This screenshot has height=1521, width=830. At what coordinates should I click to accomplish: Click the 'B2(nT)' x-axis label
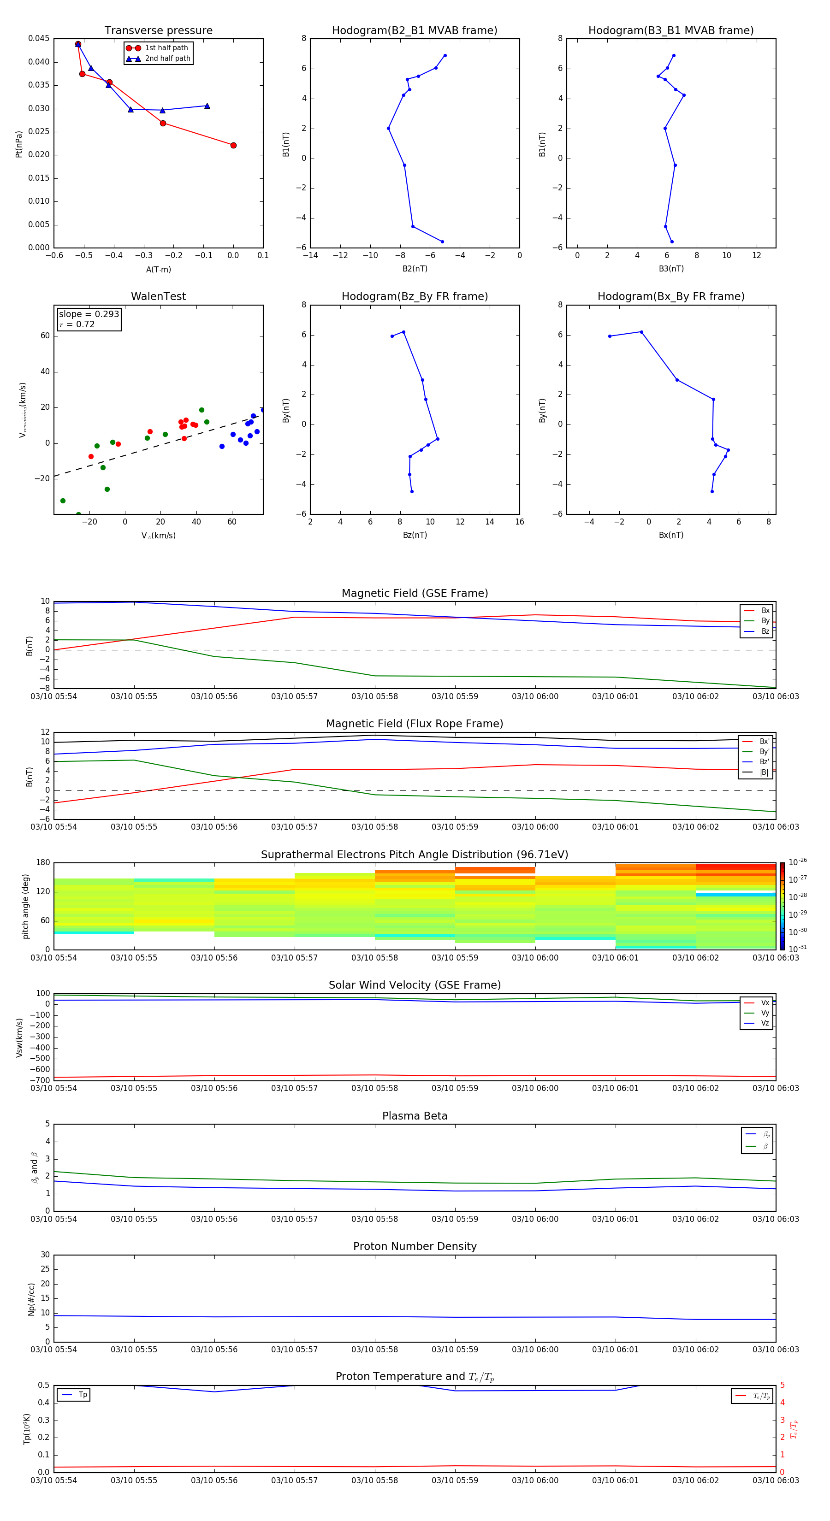tap(415, 269)
